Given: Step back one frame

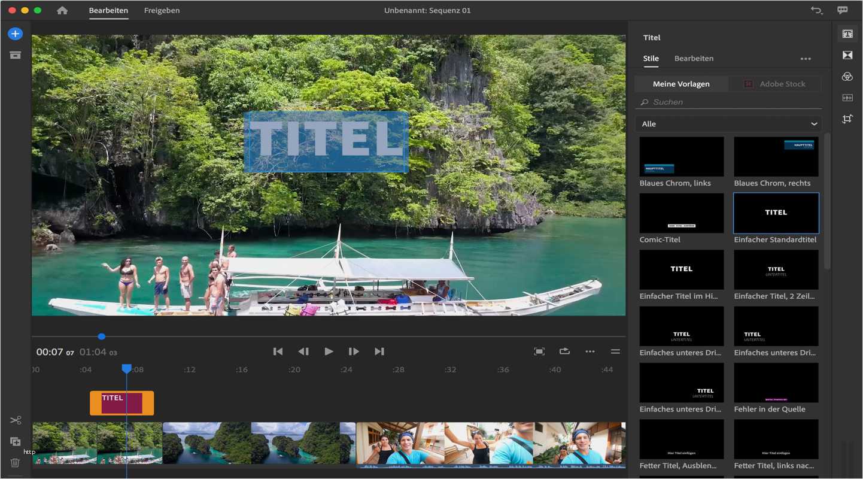Looking at the screenshot, I should (303, 351).
